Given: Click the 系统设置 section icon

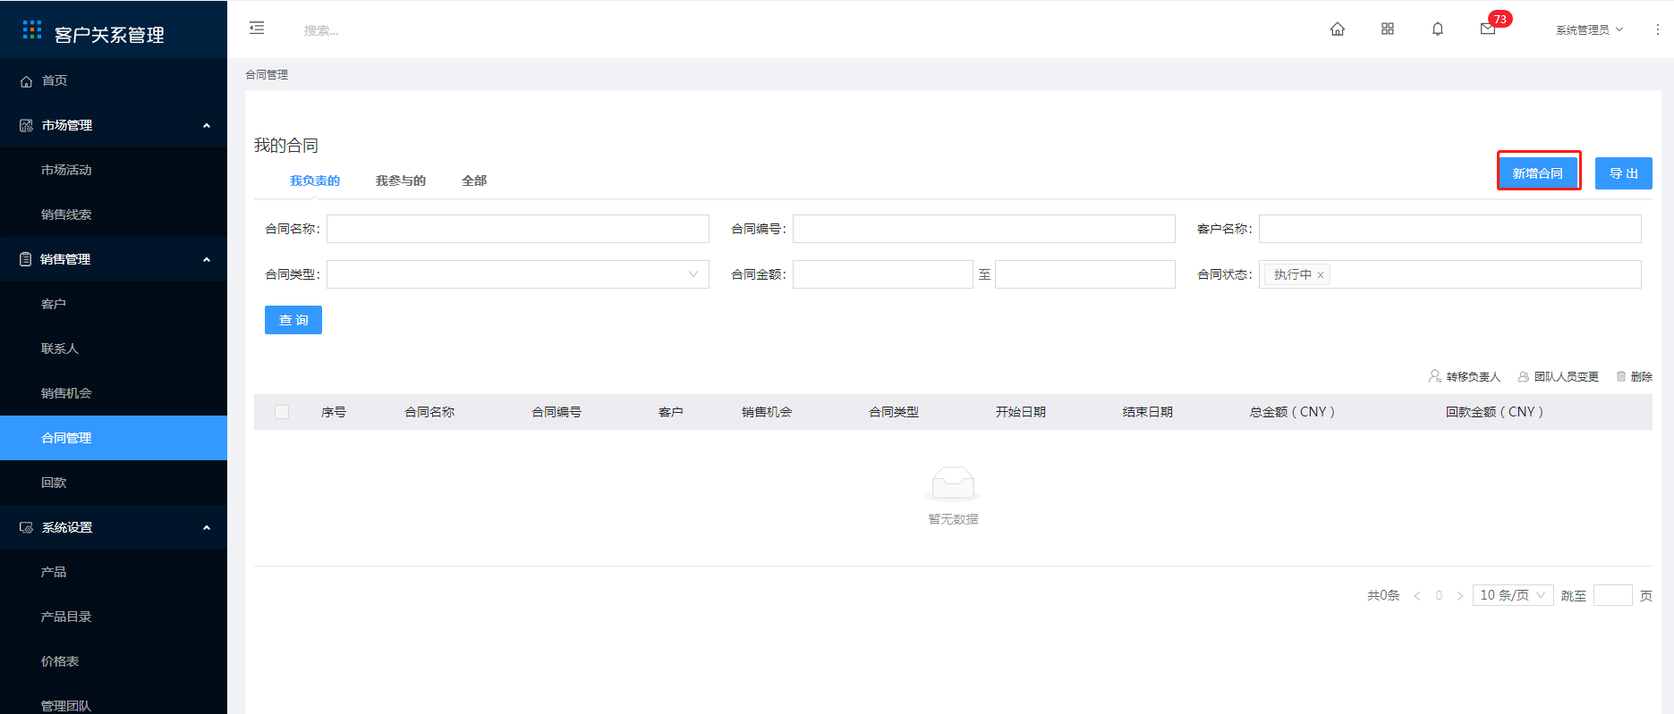Looking at the screenshot, I should tap(27, 528).
